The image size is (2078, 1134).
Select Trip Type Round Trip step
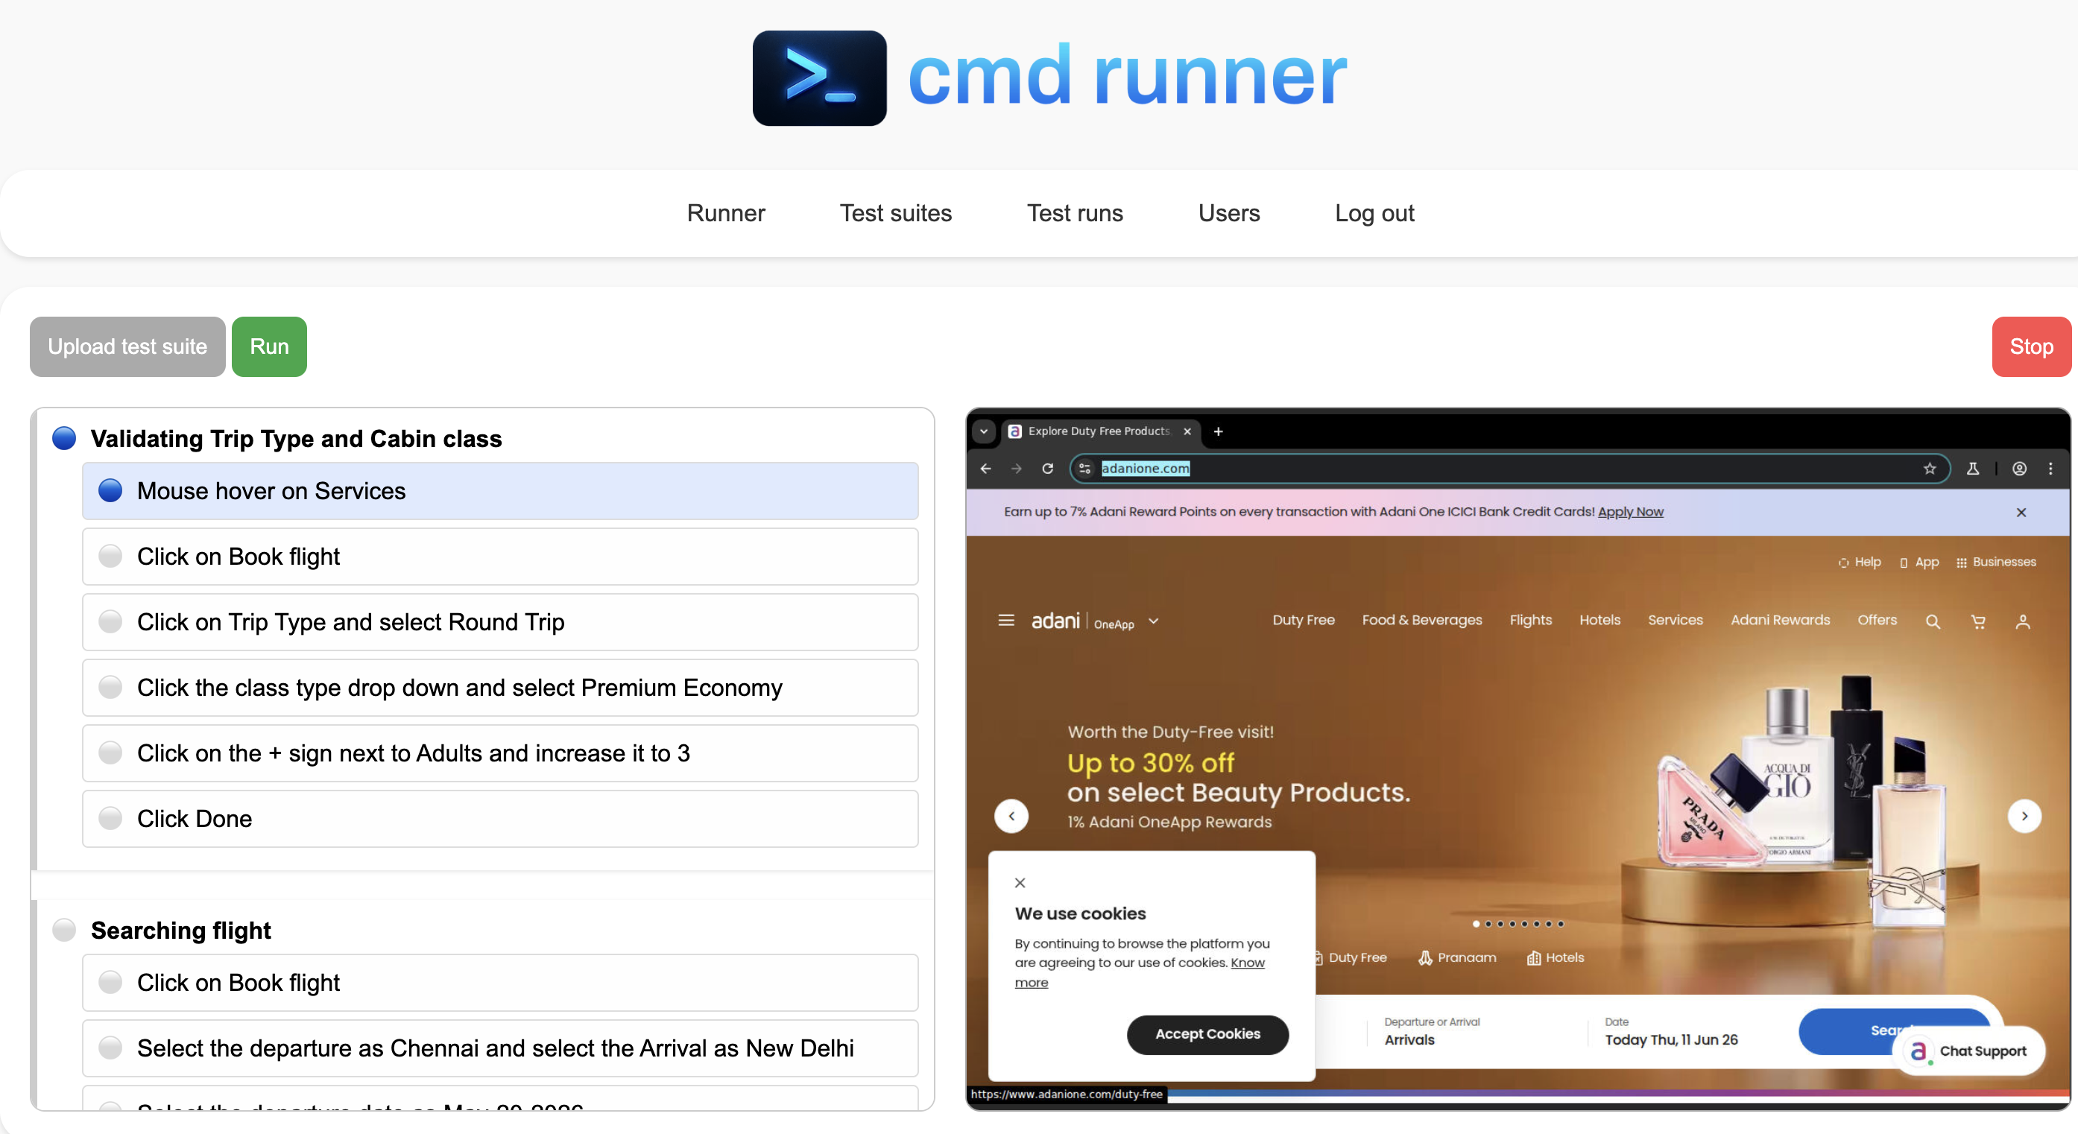pos(500,622)
